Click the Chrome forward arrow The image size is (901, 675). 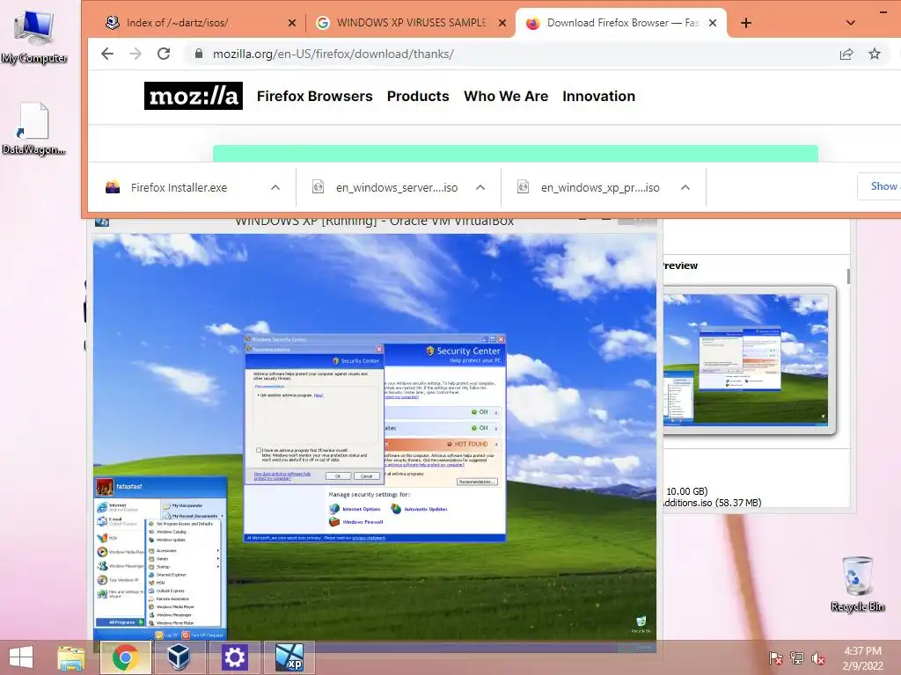[136, 54]
